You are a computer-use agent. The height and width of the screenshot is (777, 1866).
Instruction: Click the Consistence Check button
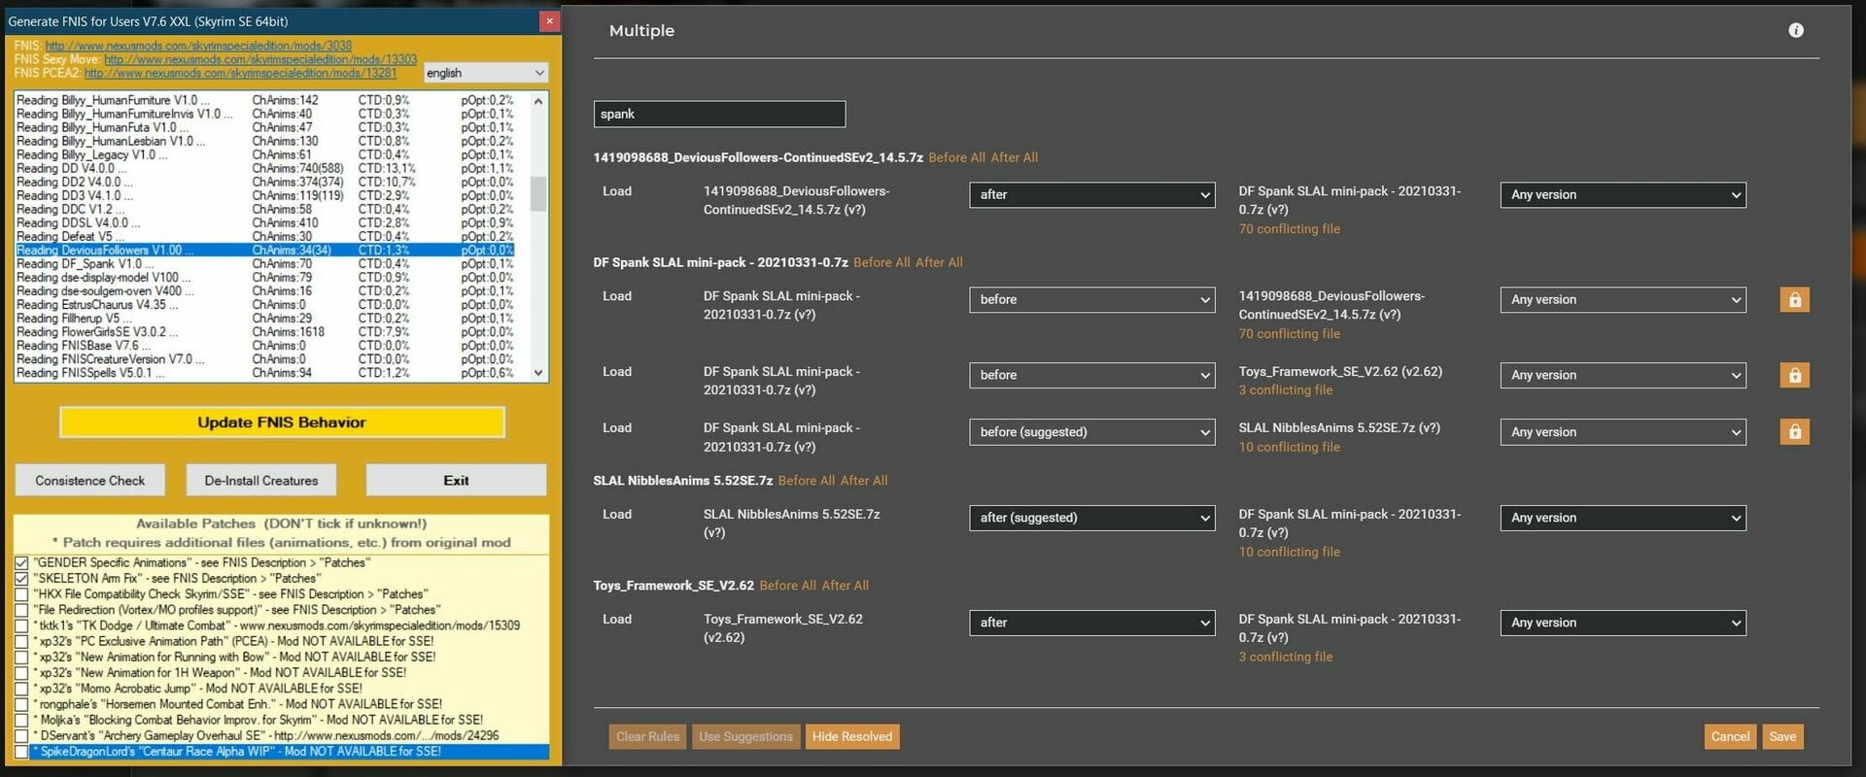[89, 481]
